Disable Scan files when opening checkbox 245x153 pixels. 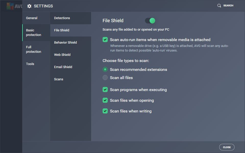click(105, 100)
